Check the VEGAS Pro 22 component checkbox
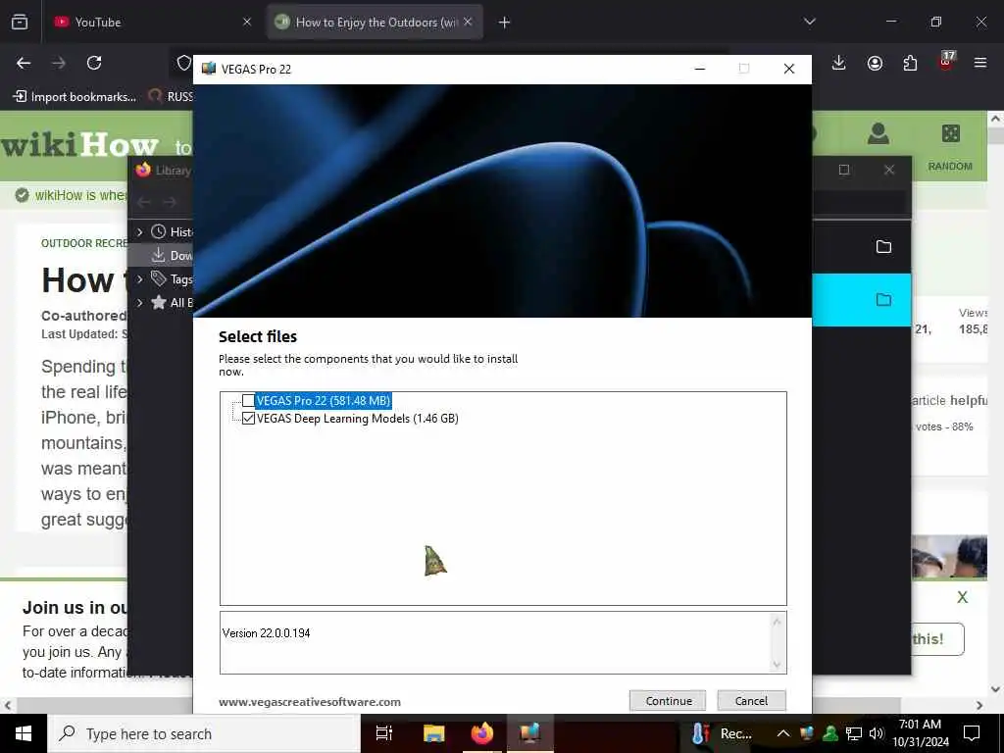 [248, 401]
